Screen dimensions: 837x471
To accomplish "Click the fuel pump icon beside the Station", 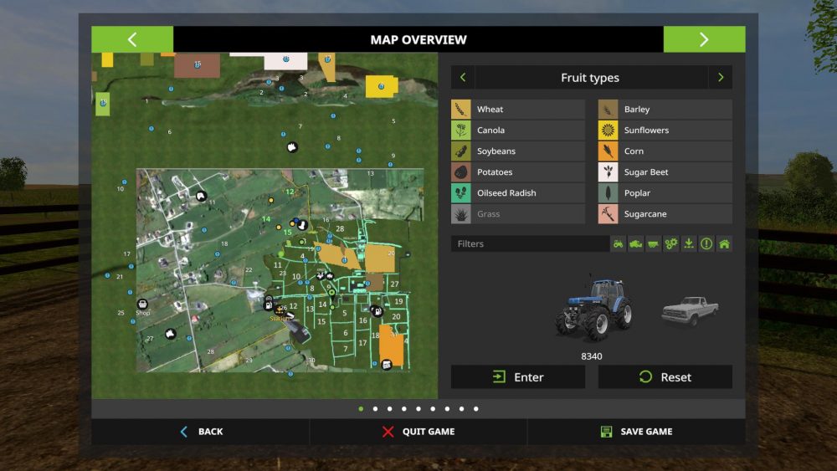I will click(269, 305).
